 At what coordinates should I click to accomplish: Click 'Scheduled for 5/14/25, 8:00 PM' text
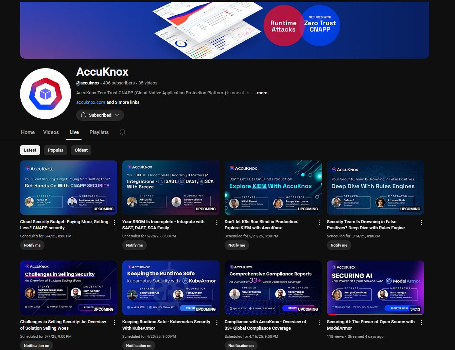point(354,236)
